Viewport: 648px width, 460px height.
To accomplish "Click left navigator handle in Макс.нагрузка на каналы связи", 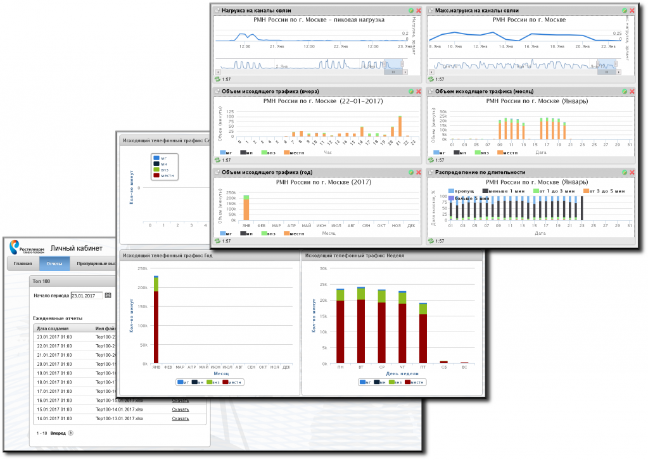I will pos(598,64).
